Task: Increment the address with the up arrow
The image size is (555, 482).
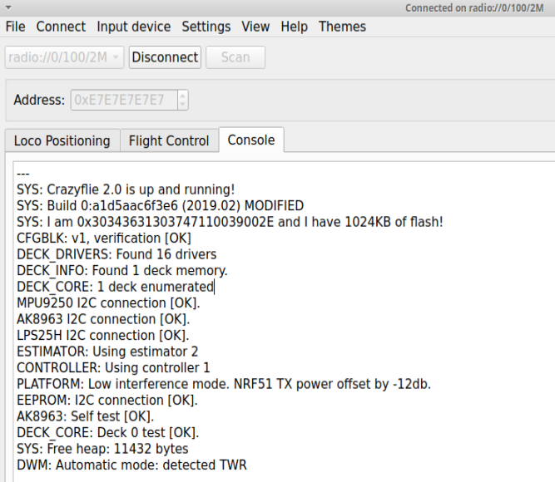Action: (182, 96)
